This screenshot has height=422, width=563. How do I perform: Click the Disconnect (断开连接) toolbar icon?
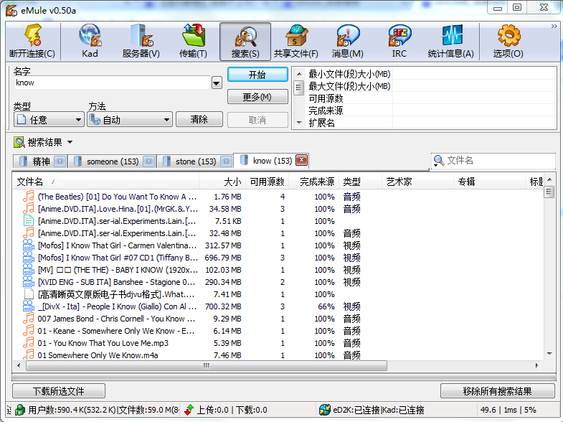pyautogui.click(x=32, y=41)
